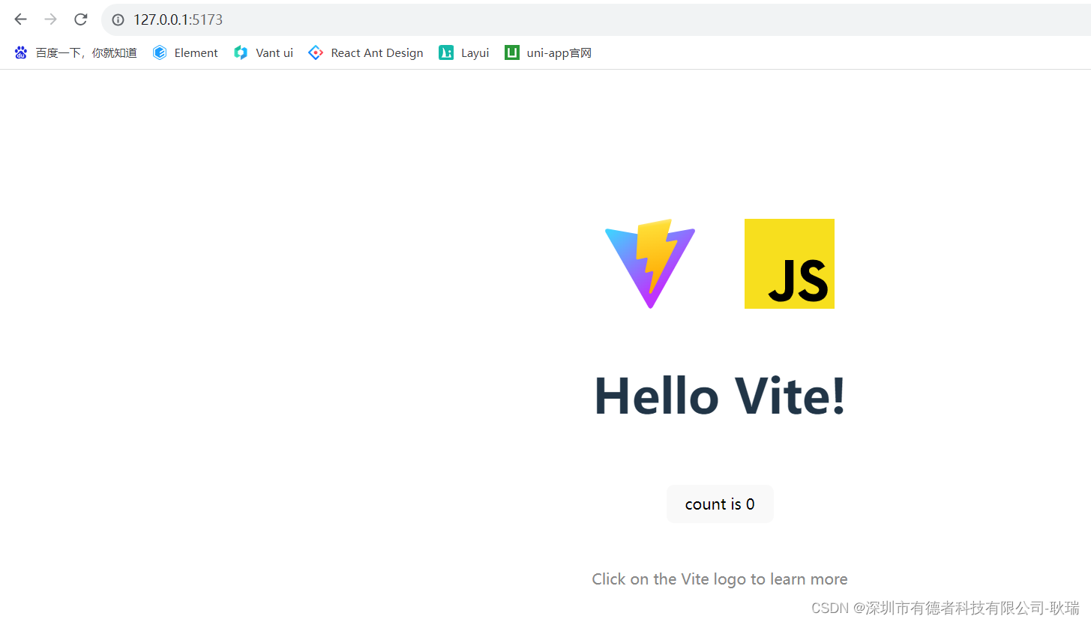Click the yellow JS logo
This screenshot has width=1091, height=622.
[x=790, y=264]
